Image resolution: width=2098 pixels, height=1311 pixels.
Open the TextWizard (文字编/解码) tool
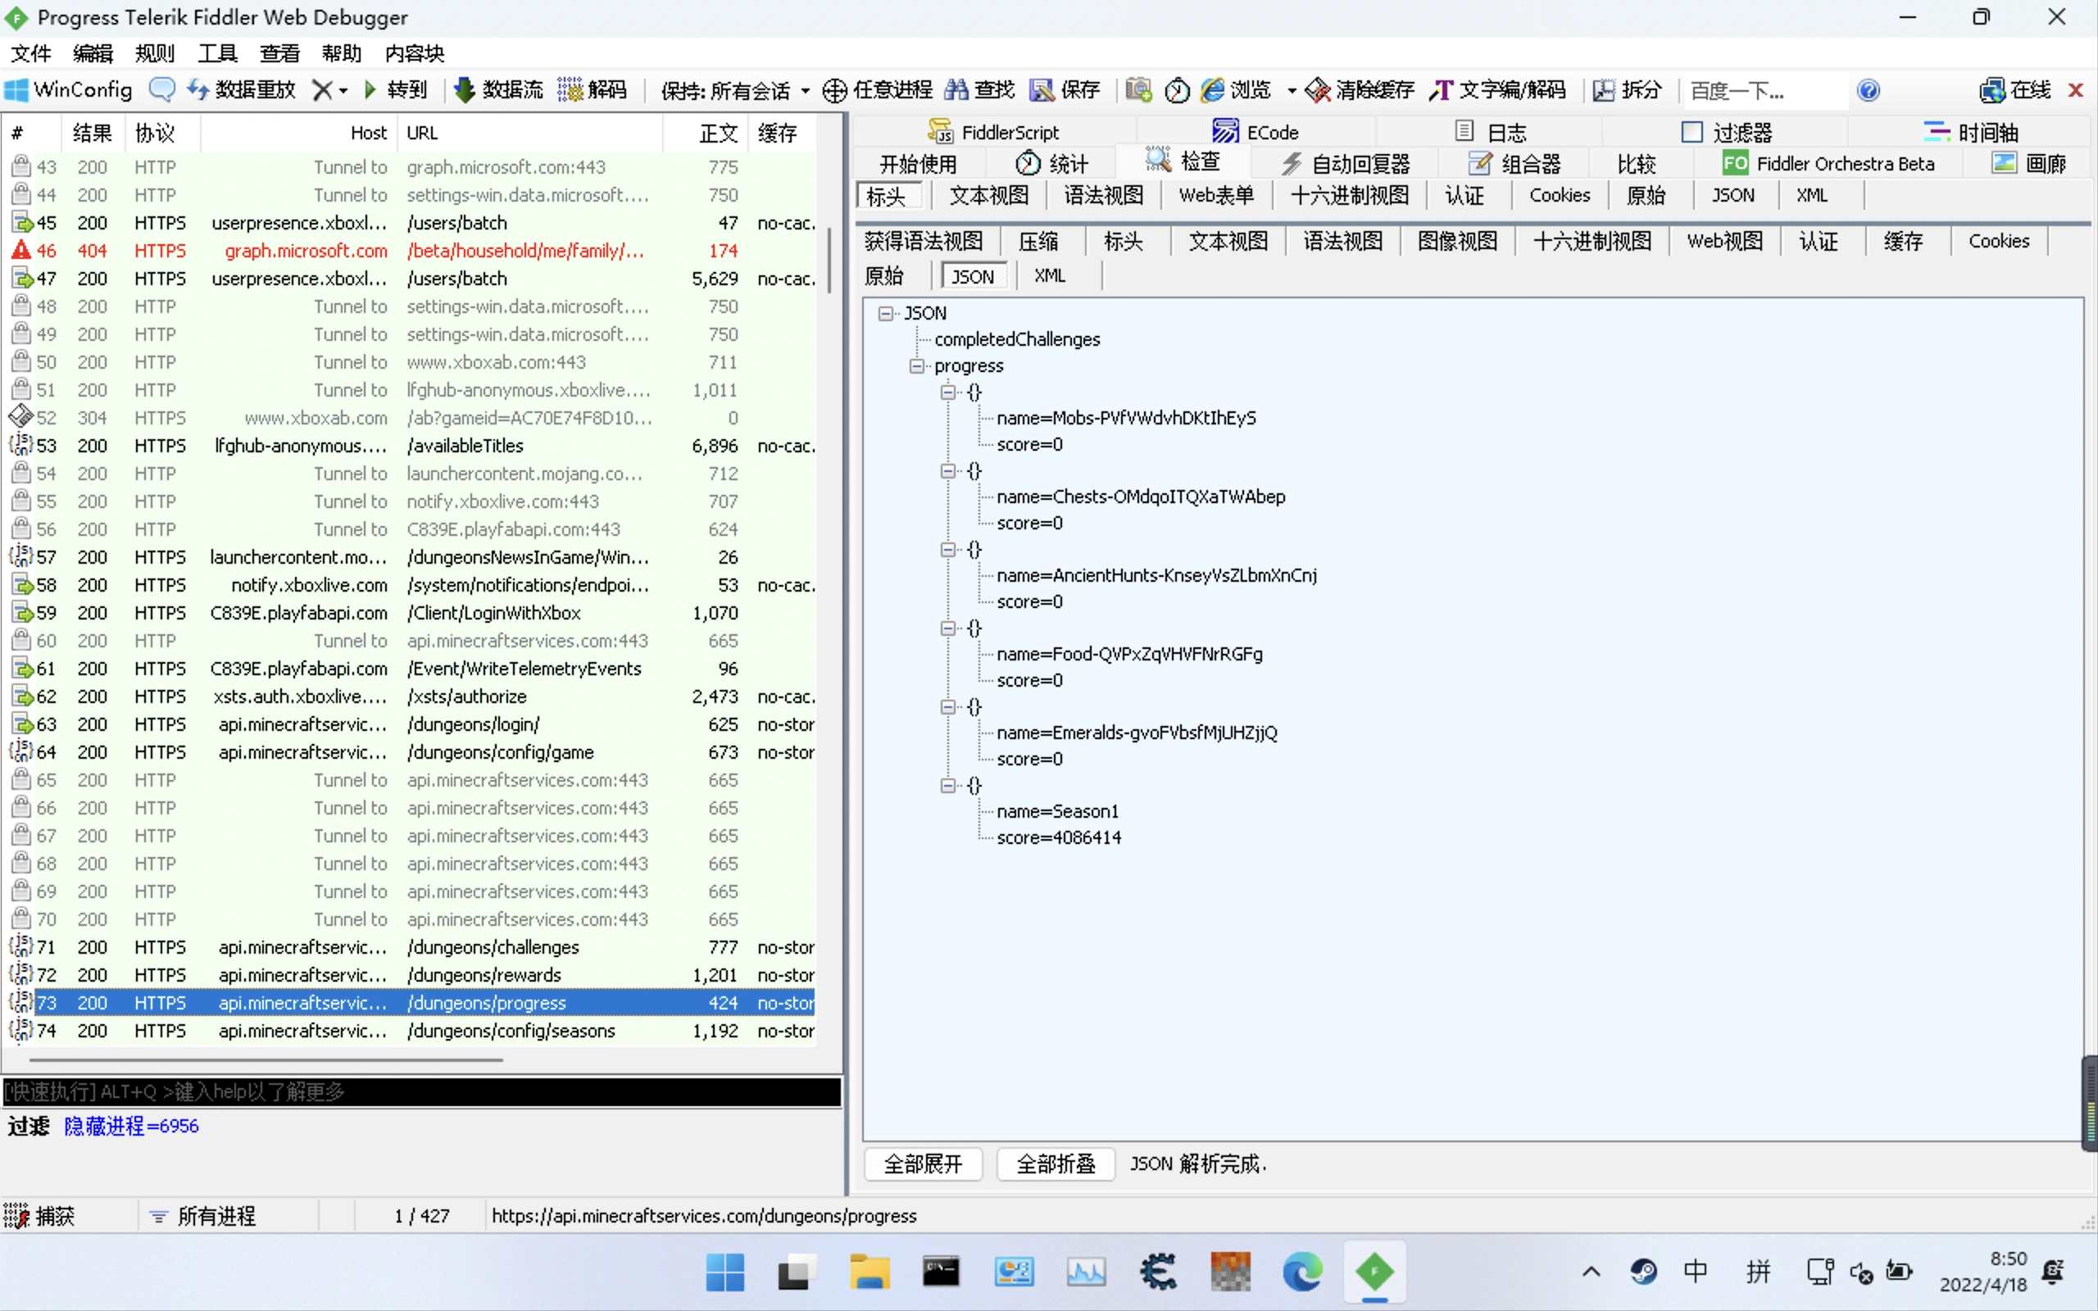(1499, 90)
